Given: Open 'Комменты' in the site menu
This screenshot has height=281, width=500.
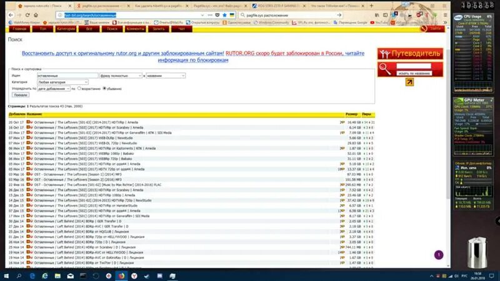Looking at the screenshot, I should pos(135,29).
